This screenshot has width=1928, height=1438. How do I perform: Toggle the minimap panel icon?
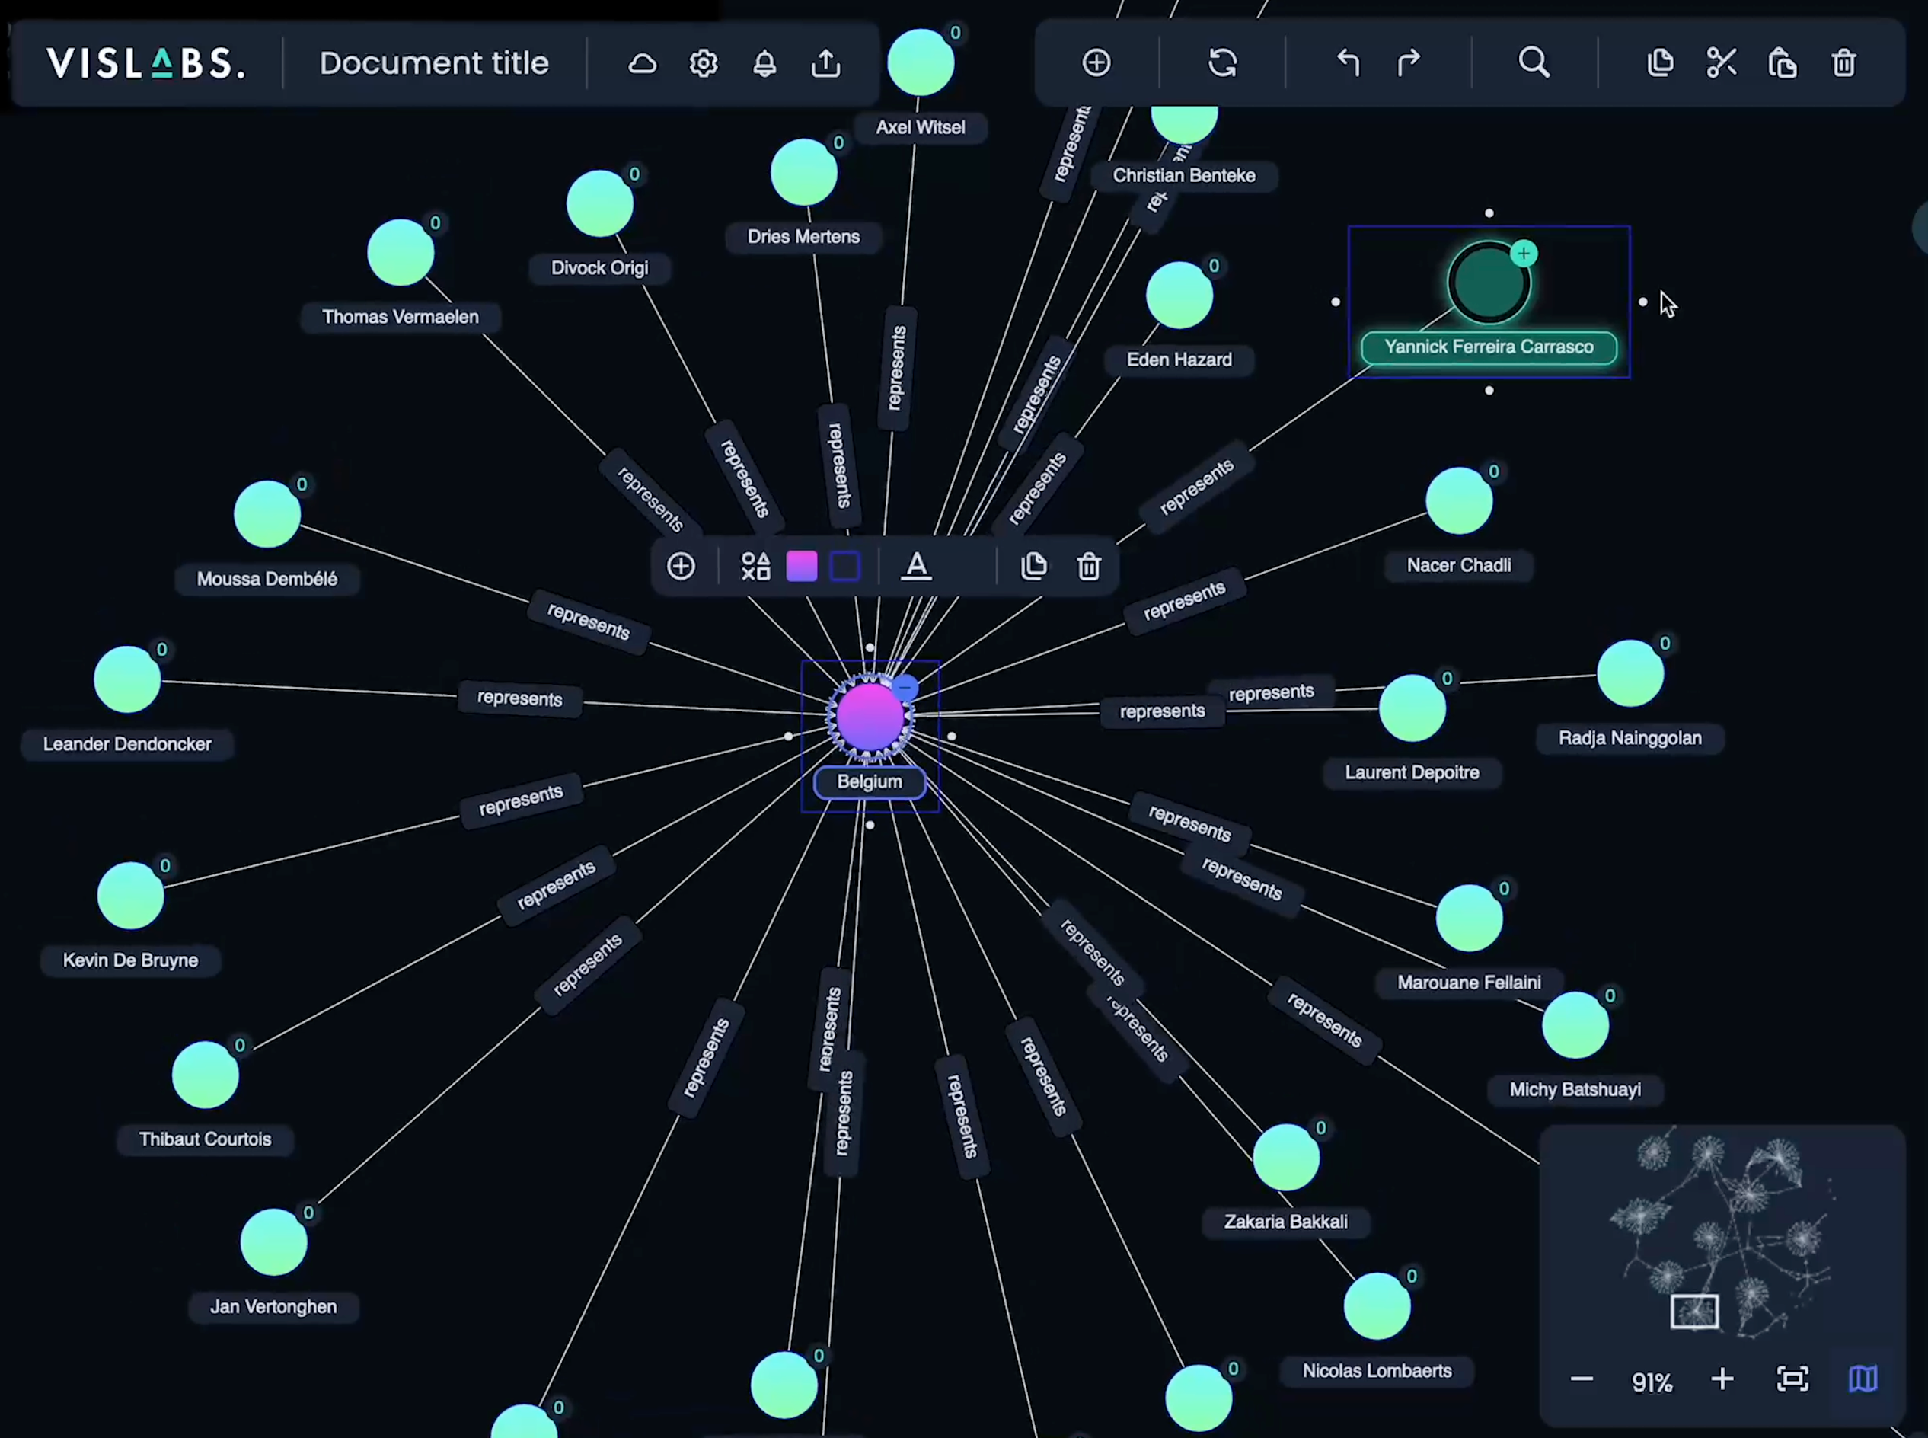(x=1863, y=1381)
